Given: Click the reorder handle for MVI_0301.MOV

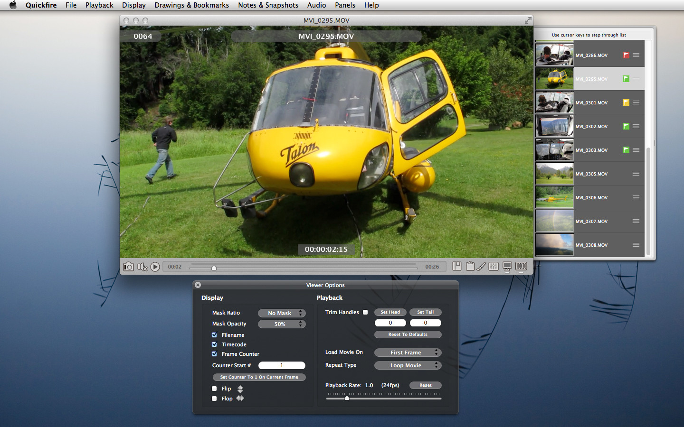Looking at the screenshot, I should [636, 102].
